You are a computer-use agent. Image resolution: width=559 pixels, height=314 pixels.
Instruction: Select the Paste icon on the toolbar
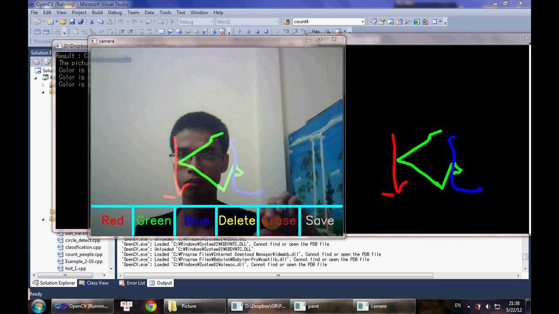tap(108, 21)
